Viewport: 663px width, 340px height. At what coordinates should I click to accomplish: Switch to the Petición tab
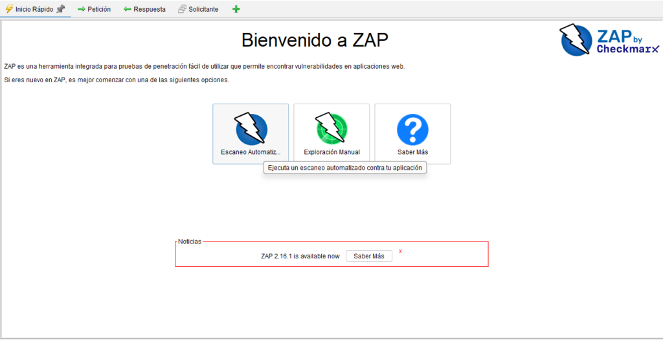(x=98, y=9)
